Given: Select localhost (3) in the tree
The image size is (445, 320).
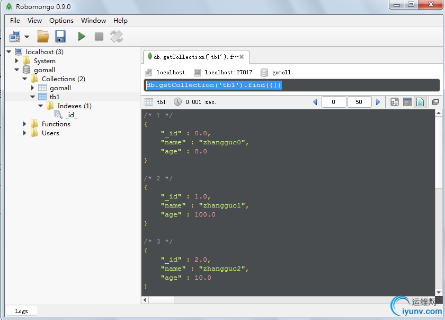Looking at the screenshot, I should (x=44, y=51).
